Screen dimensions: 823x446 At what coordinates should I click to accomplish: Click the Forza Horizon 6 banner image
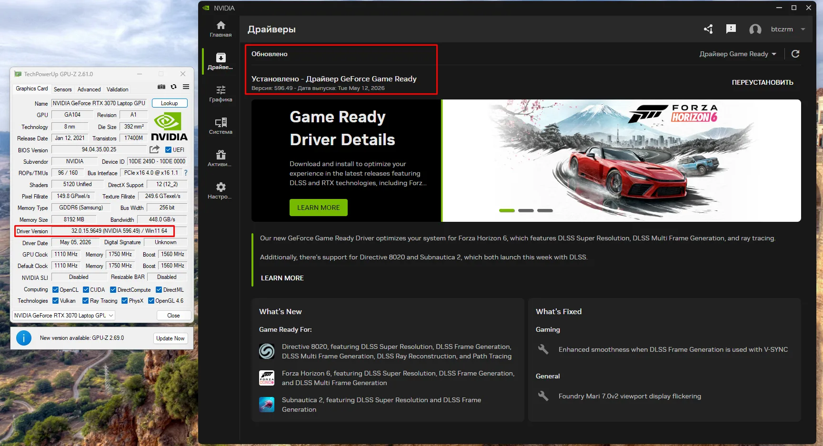[x=622, y=160]
